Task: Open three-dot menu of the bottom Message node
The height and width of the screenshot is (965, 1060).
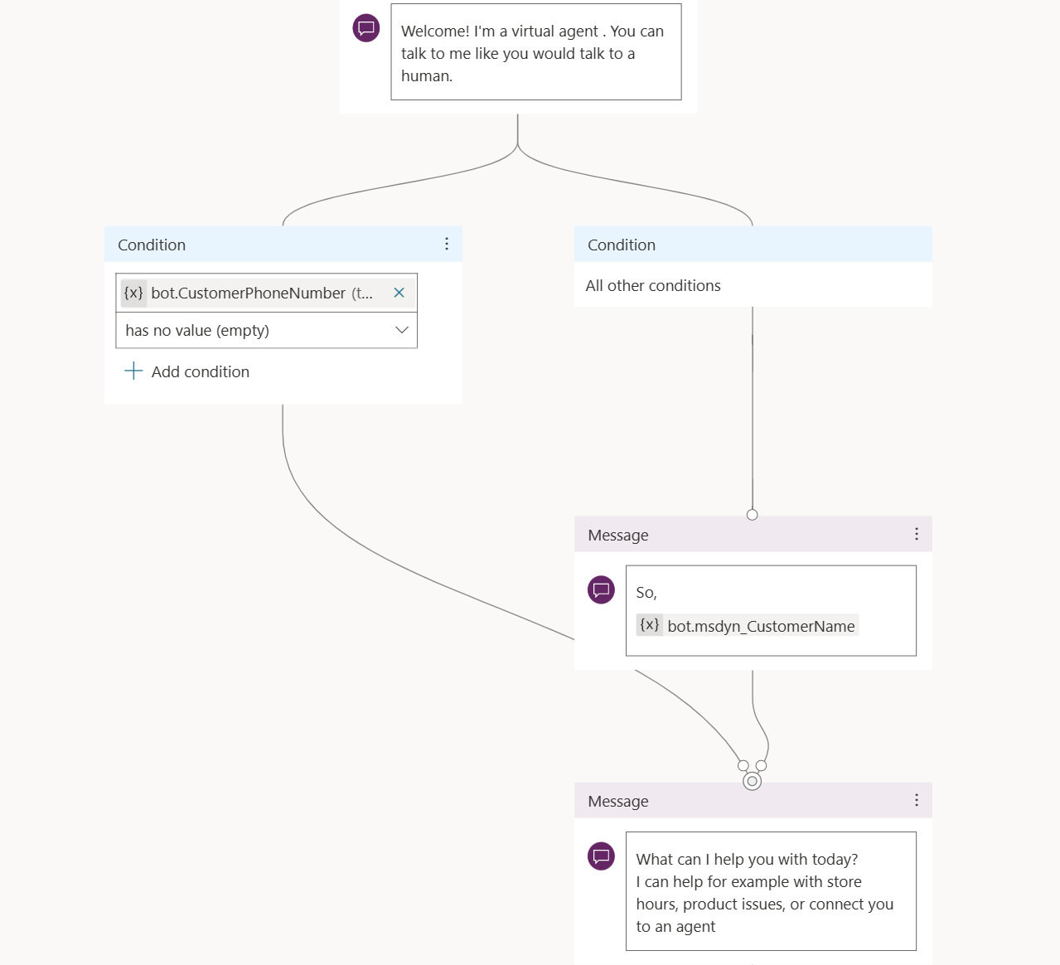Action: point(917,800)
